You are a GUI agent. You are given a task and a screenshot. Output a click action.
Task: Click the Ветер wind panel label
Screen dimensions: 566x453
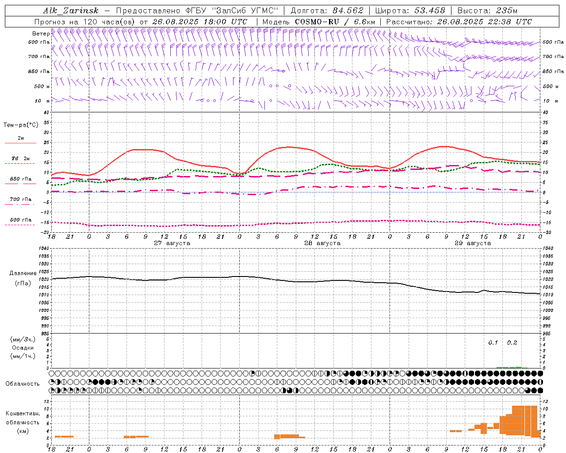tap(41, 34)
